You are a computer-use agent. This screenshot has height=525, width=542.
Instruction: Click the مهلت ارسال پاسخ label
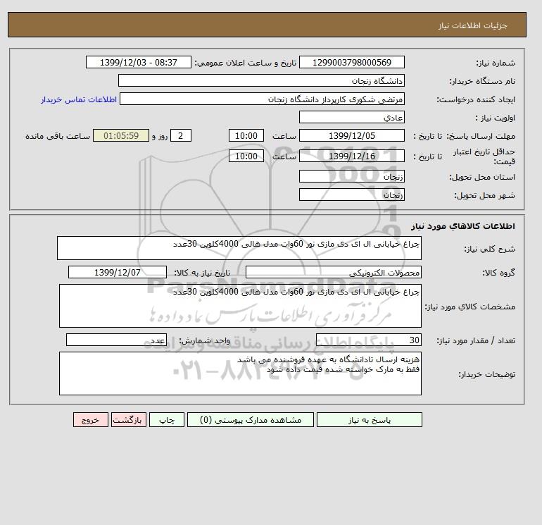click(481, 136)
